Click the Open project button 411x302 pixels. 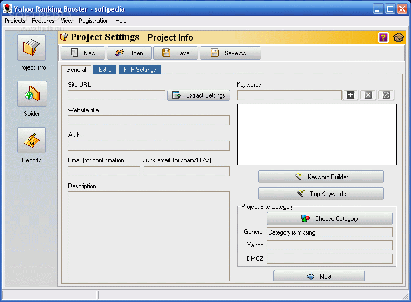(129, 53)
